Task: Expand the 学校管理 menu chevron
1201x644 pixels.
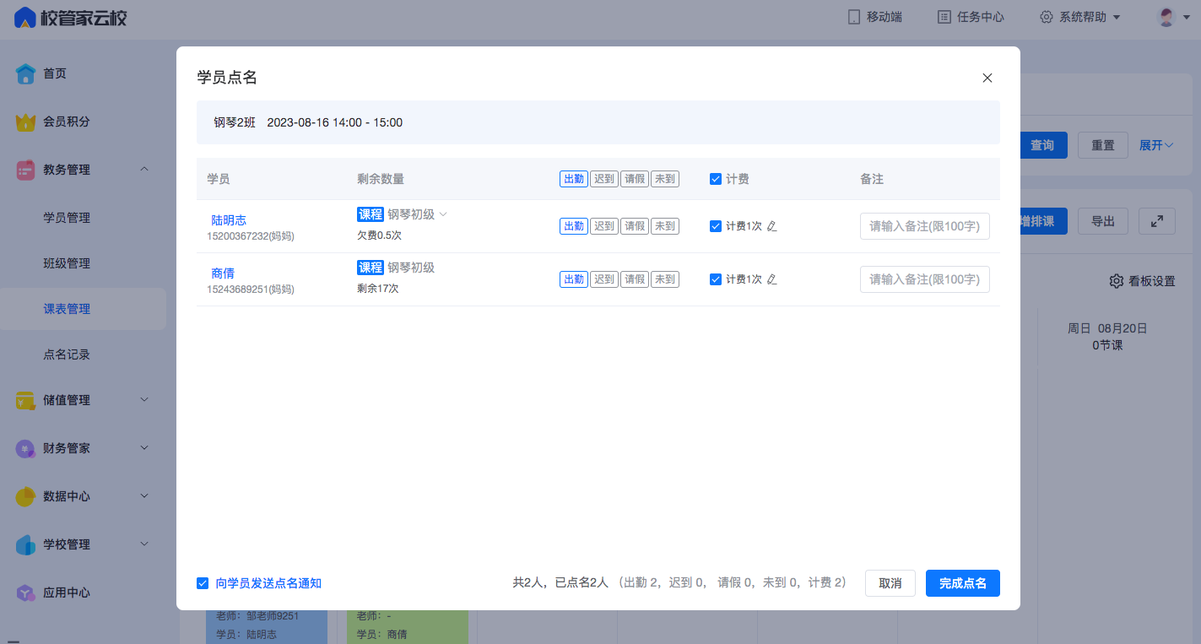Action: tap(144, 544)
